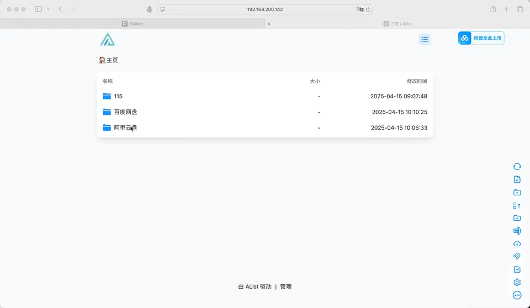
Task: Open the 百度网盘 folder
Action: point(125,112)
